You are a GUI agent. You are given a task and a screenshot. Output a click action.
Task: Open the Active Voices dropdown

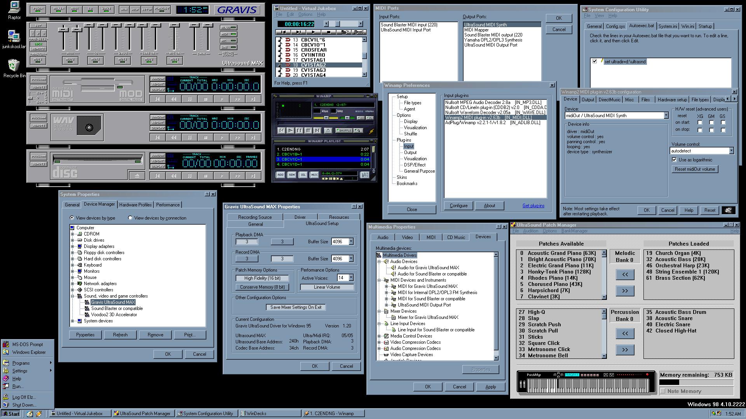[351, 278]
